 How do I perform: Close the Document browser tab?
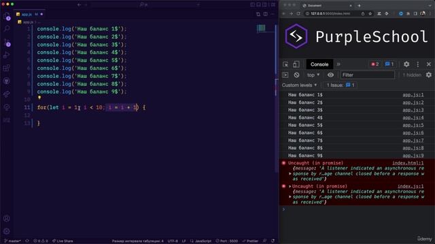(x=351, y=5)
